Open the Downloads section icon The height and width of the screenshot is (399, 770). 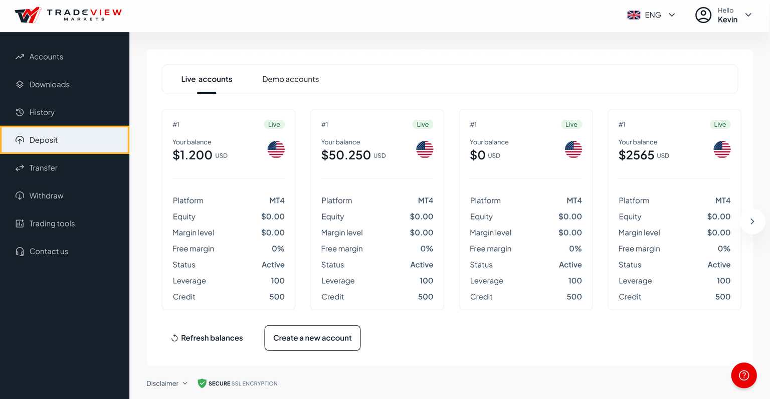coord(19,84)
